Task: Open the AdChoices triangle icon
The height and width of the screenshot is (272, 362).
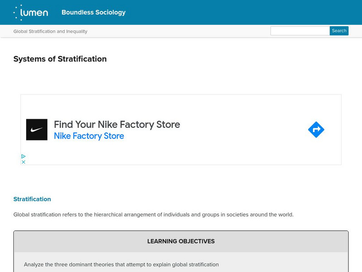Action: (24, 156)
